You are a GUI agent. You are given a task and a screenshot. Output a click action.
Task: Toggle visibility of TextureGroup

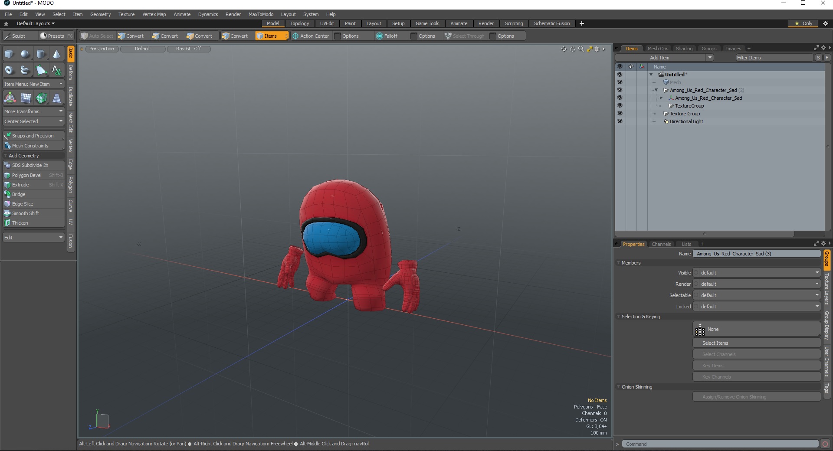(620, 106)
